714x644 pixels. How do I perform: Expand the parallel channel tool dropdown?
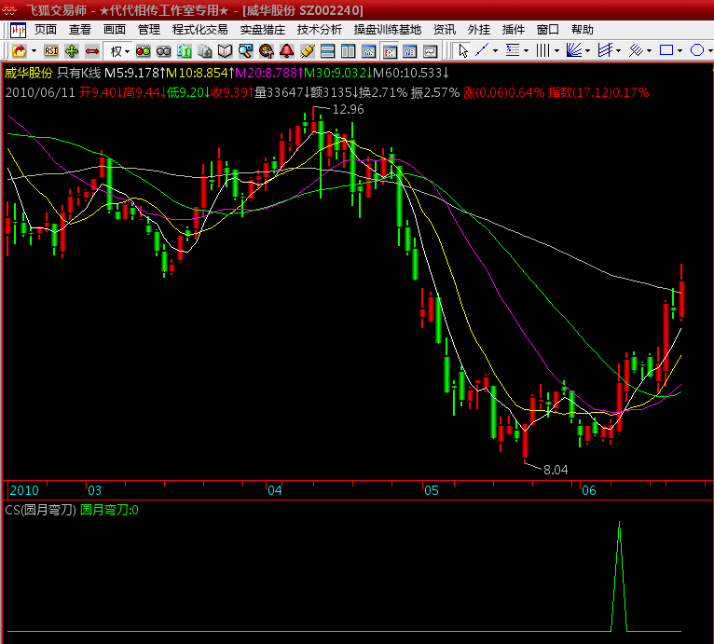[618, 50]
